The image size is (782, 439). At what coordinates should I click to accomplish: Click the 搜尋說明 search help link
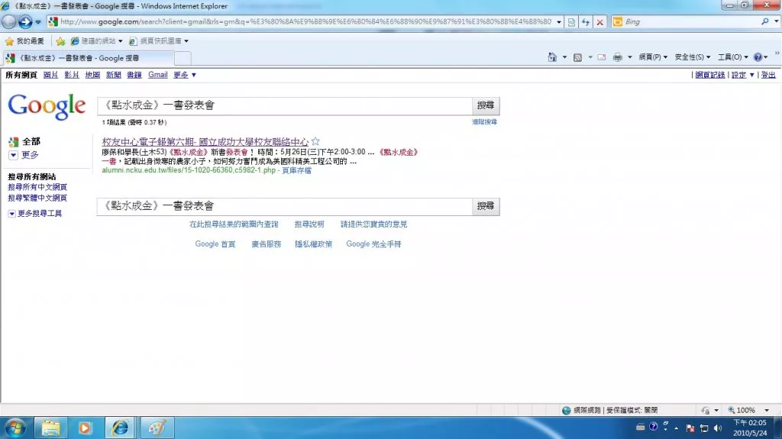point(309,224)
